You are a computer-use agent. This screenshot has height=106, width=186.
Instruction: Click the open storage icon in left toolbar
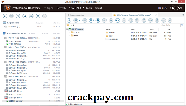(18, 16)
